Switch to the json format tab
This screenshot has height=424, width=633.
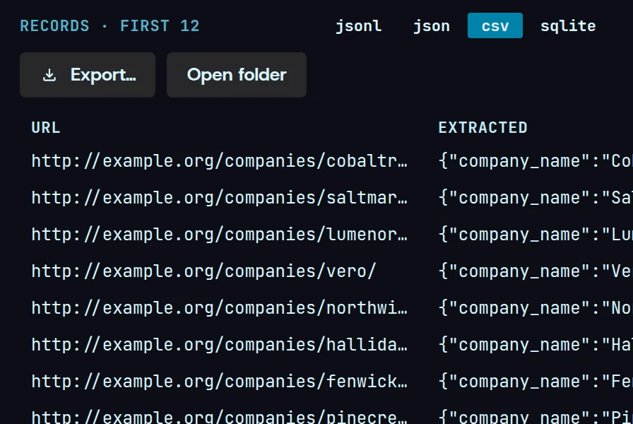tap(431, 26)
